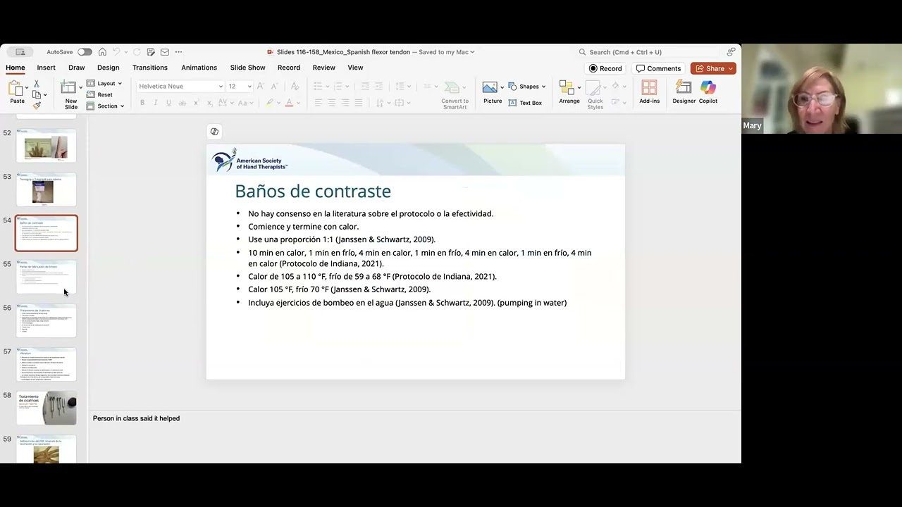The image size is (902, 507).
Task: Switch to the Transitions tab
Action: pos(150,68)
